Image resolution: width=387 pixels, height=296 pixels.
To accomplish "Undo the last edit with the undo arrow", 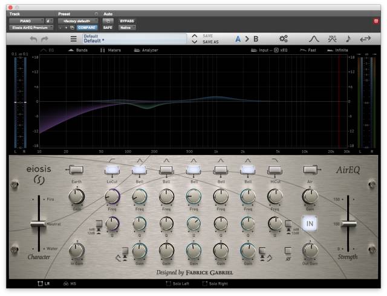I will click(34, 39).
